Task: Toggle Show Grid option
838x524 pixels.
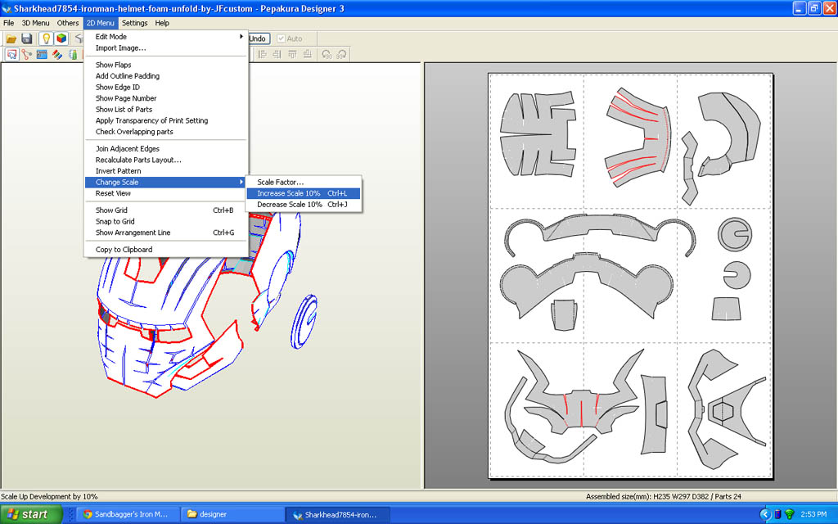Action: coord(166,210)
